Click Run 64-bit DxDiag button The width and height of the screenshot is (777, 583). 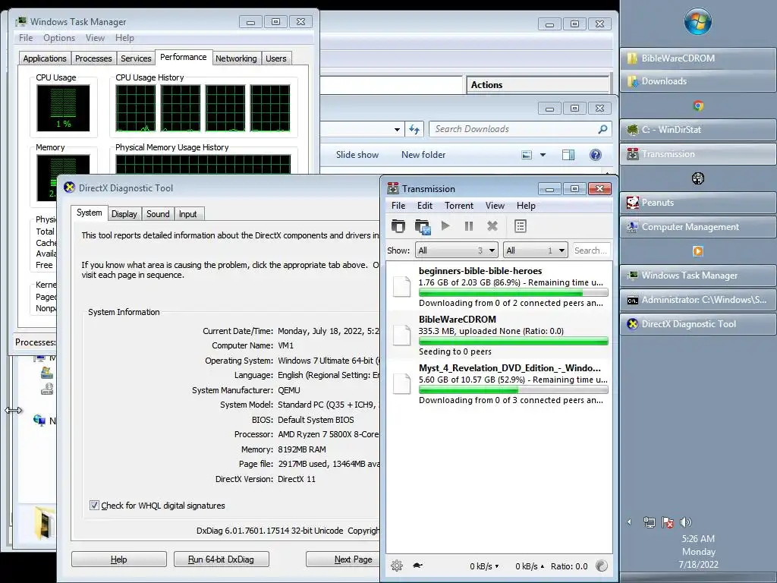pos(221,559)
